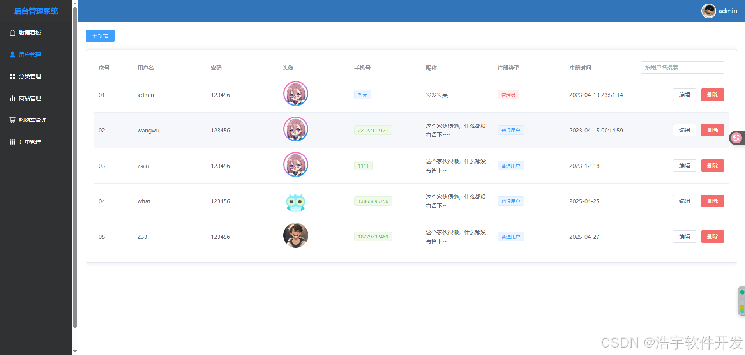Click the grid icon beside 订单管理
Image resolution: width=745 pixels, height=355 pixels.
pos(12,142)
